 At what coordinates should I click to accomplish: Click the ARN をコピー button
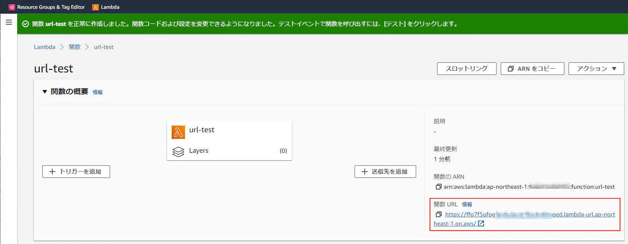pyautogui.click(x=532, y=69)
